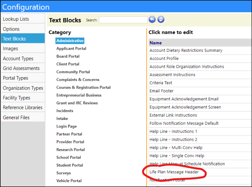
Task: Open Facility Types in the sidebar
Action: click(23, 98)
